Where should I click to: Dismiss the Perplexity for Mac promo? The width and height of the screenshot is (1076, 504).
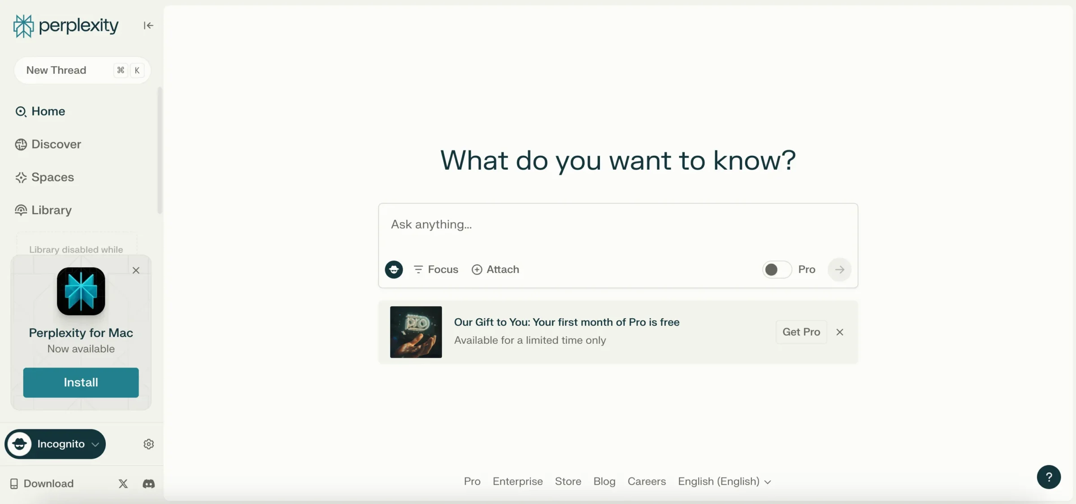tap(136, 270)
